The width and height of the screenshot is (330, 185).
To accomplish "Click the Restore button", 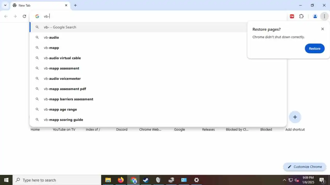I will point(315,48).
